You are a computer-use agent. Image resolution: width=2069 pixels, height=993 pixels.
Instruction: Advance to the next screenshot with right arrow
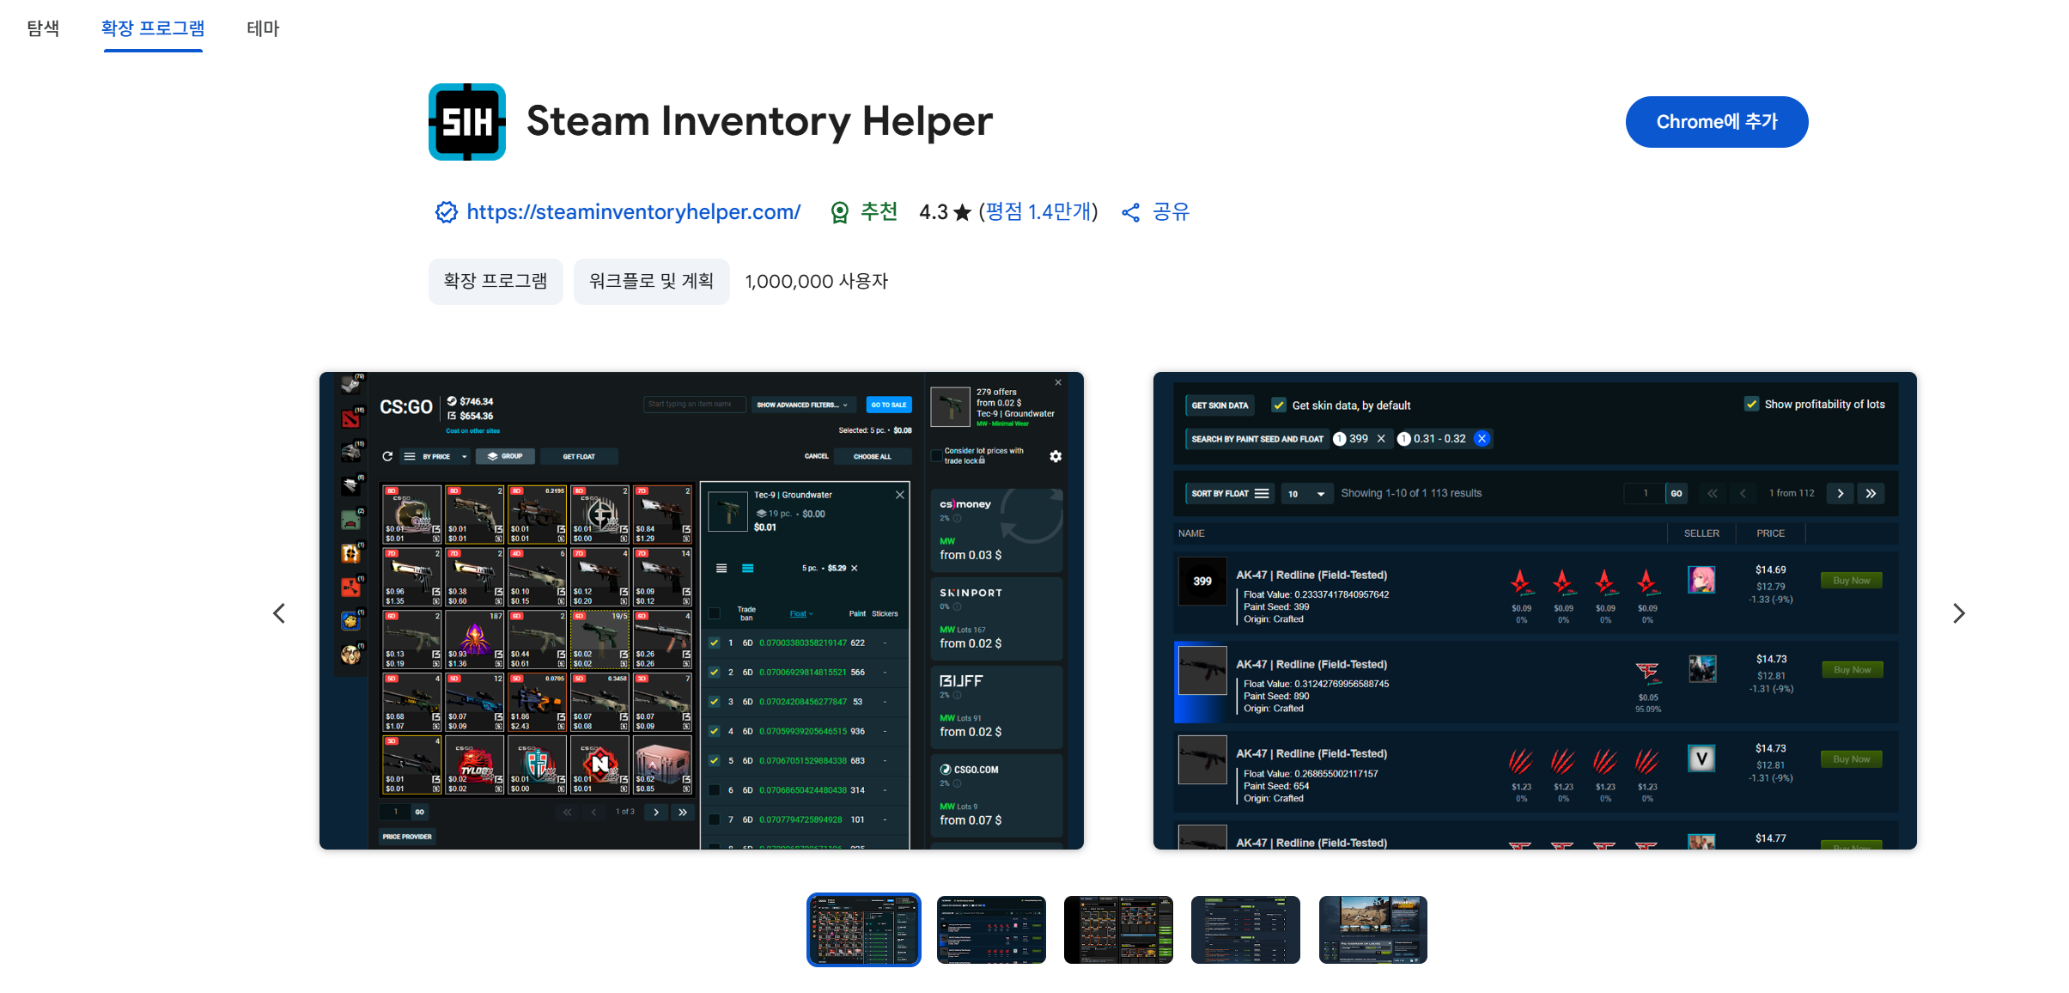tap(1958, 613)
